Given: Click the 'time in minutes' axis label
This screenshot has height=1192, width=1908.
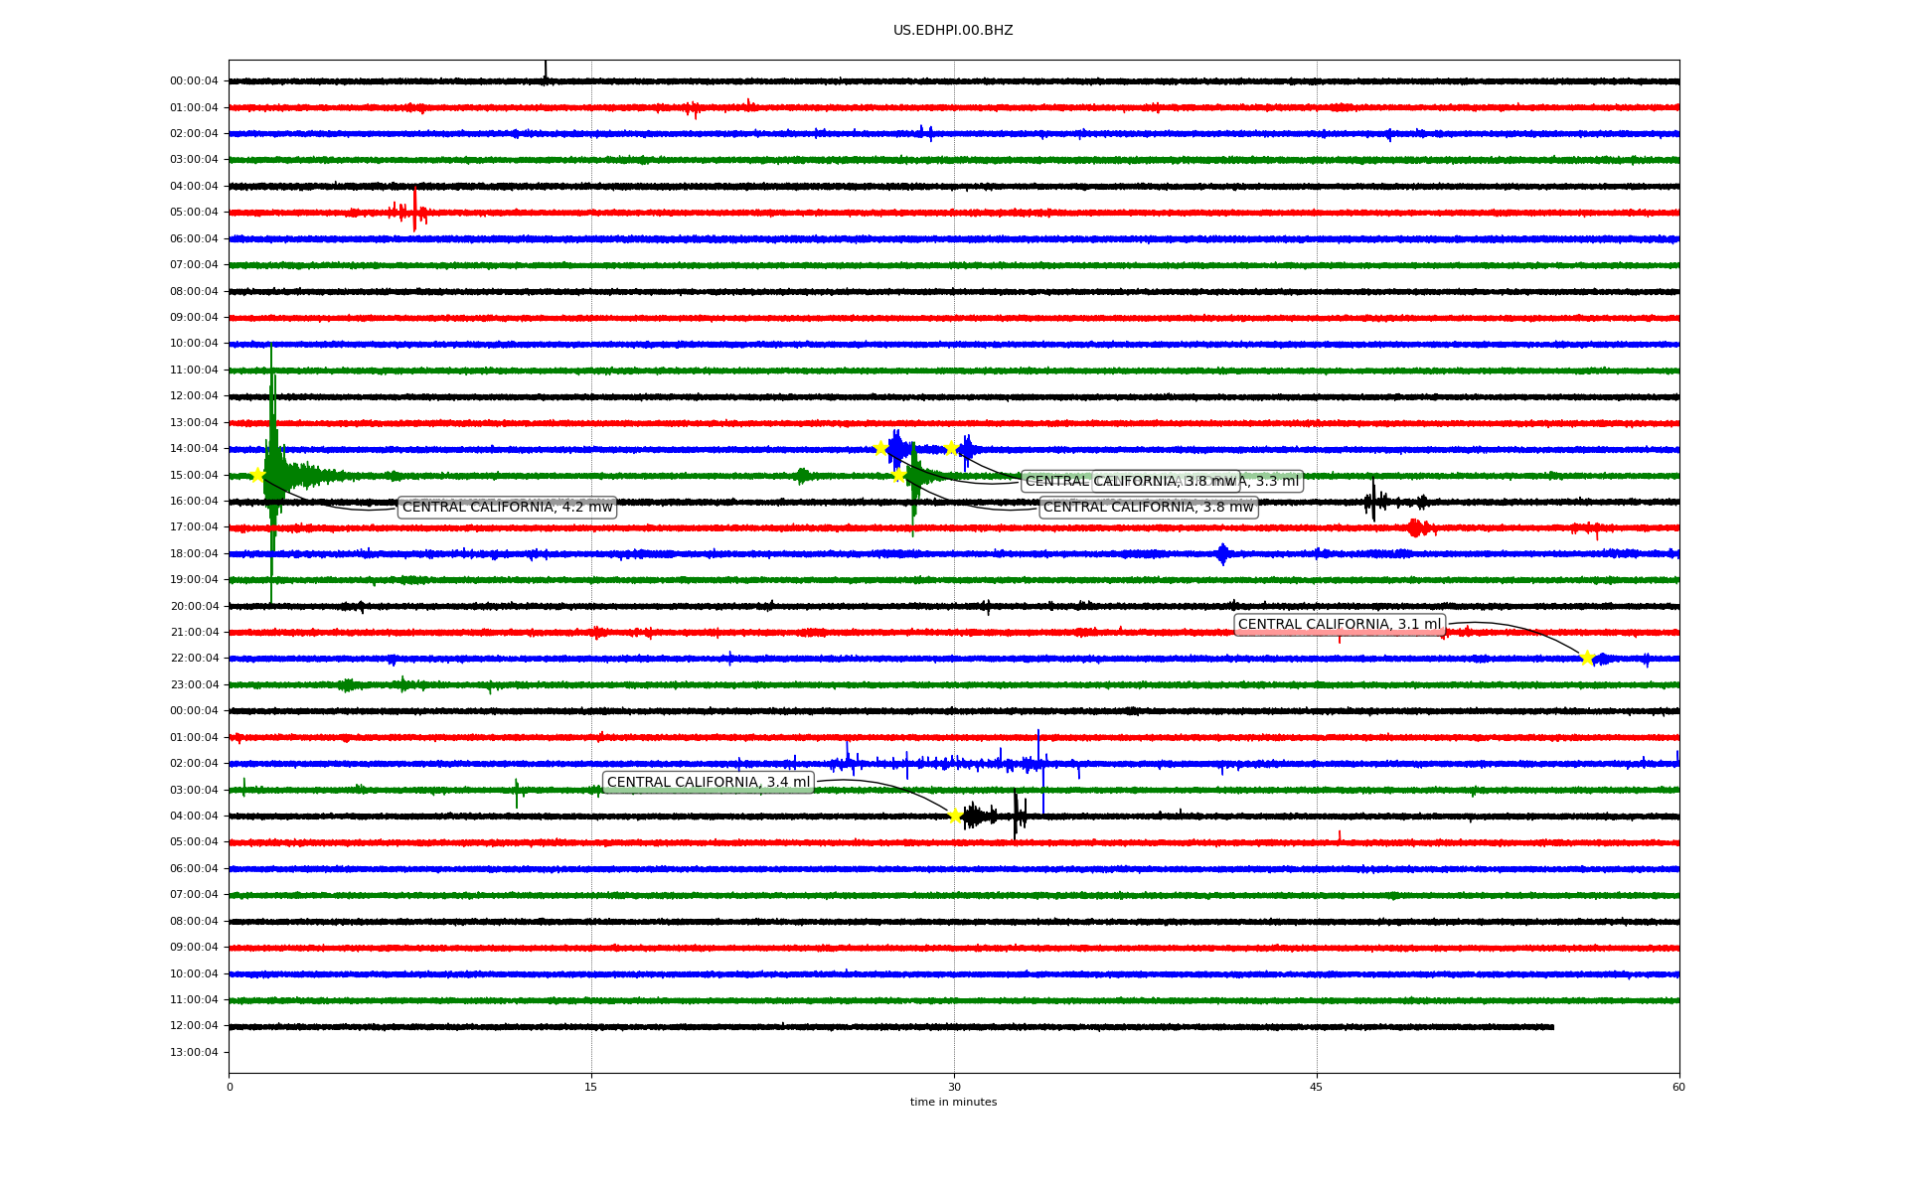Looking at the screenshot, I should point(953,1102).
